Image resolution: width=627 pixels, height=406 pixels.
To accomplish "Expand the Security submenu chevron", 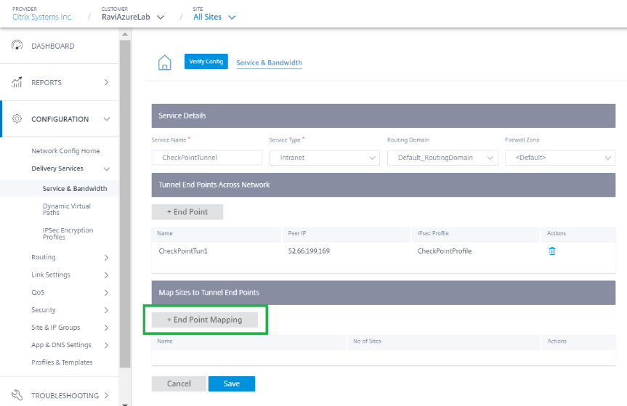I will pyautogui.click(x=106, y=310).
